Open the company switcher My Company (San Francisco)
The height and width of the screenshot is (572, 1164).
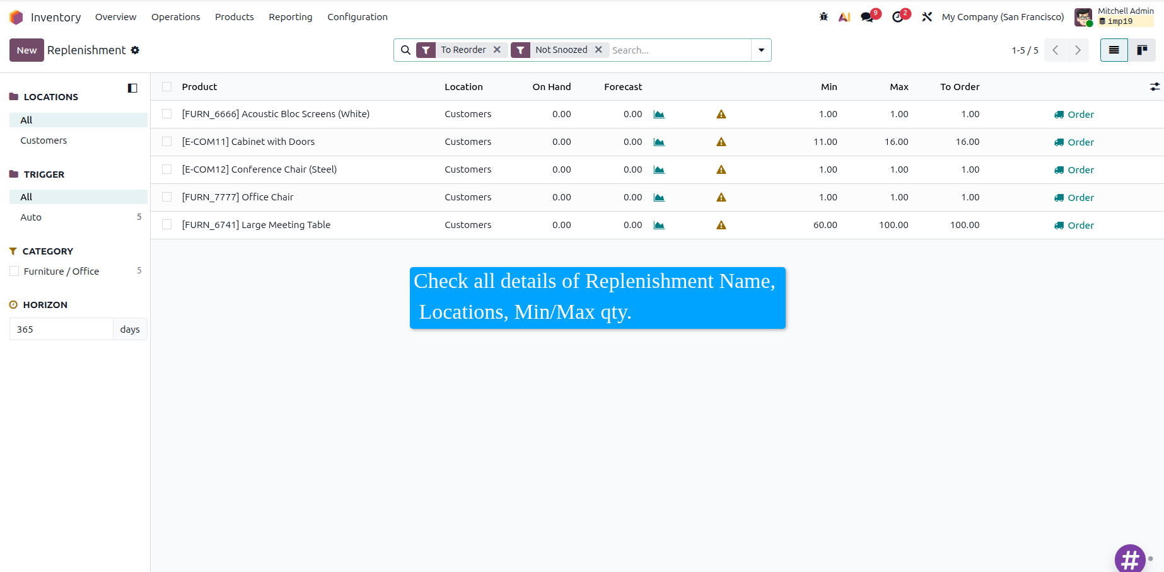(1003, 17)
